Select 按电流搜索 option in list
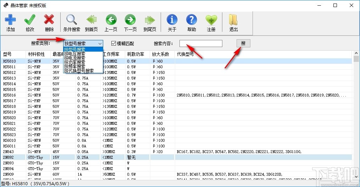This screenshot has height=187, width=360. [x=83, y=58]
